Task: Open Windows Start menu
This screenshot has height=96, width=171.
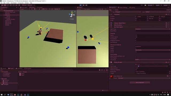Action: (x=2, y=95)
